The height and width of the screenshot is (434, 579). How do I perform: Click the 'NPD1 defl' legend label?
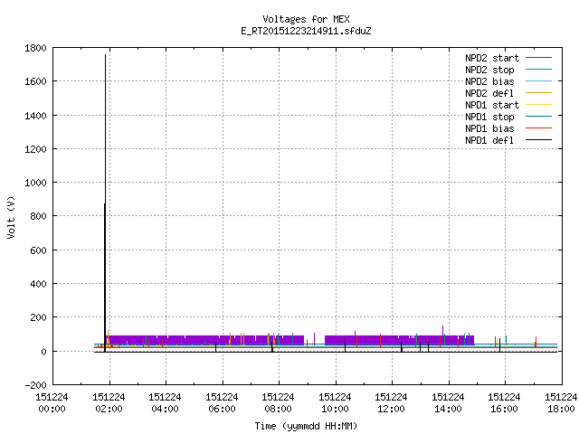489,141
